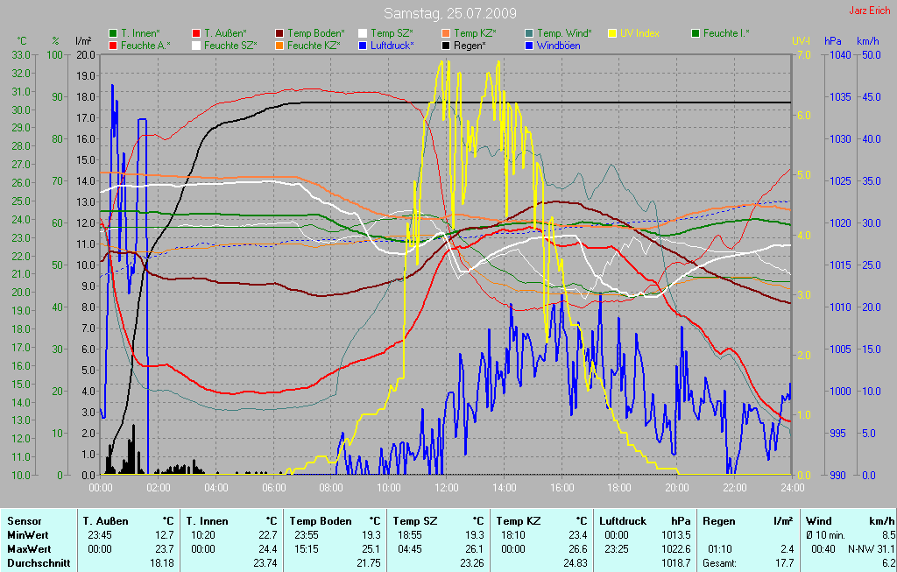Image resolution: width=897 pixels, height=572 pixels.
Task: Click the Temp KZ average value '24.83'
Action: coord(575,563)
